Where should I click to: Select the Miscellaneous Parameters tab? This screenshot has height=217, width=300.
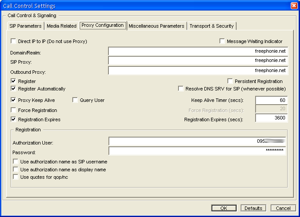[x=156, y=26]
